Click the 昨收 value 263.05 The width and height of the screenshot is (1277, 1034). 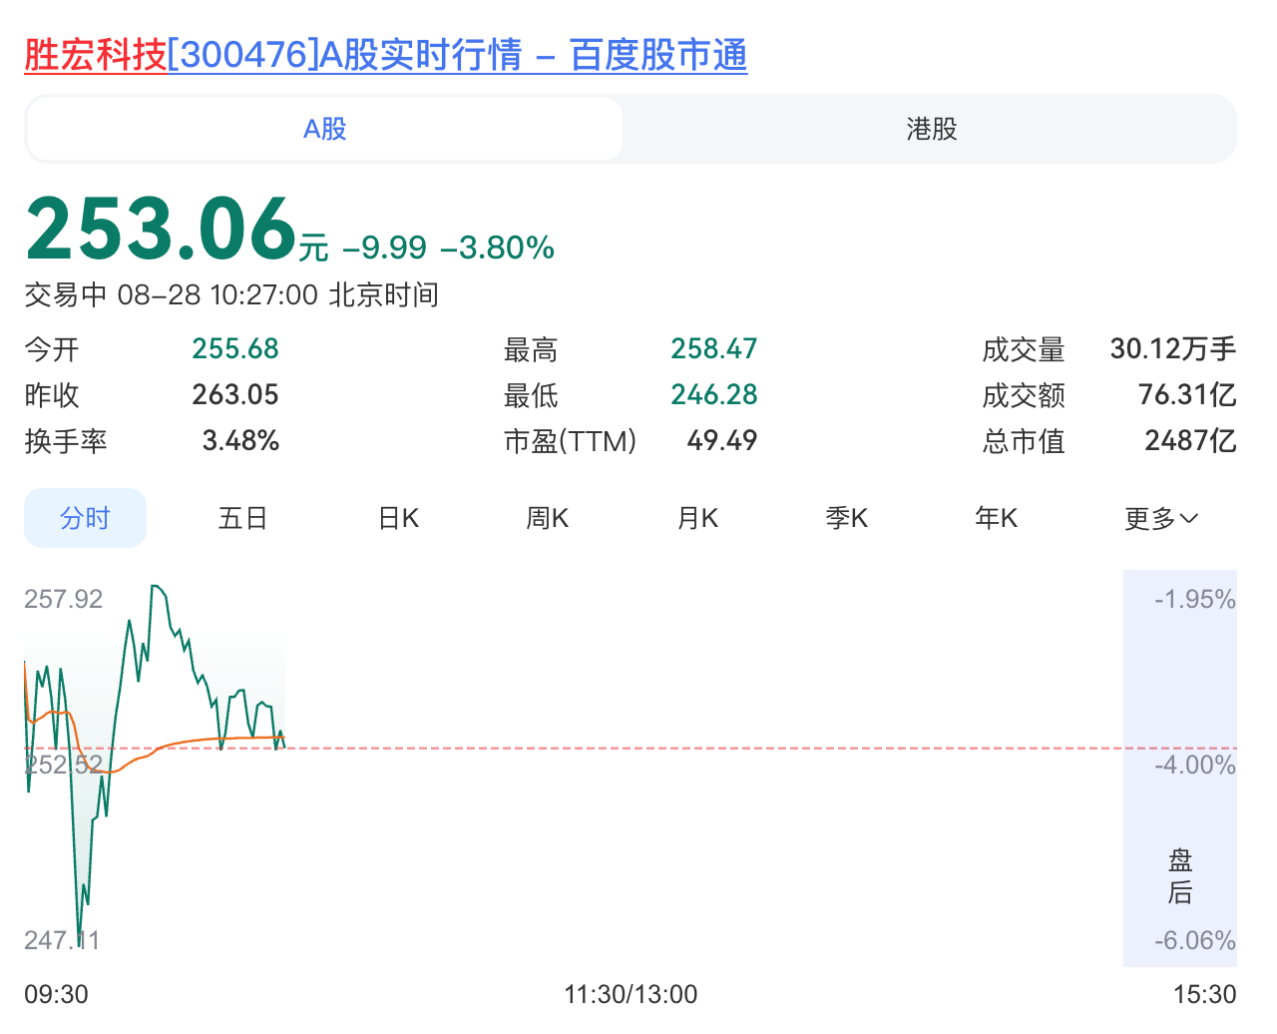(x=235, y=394)
